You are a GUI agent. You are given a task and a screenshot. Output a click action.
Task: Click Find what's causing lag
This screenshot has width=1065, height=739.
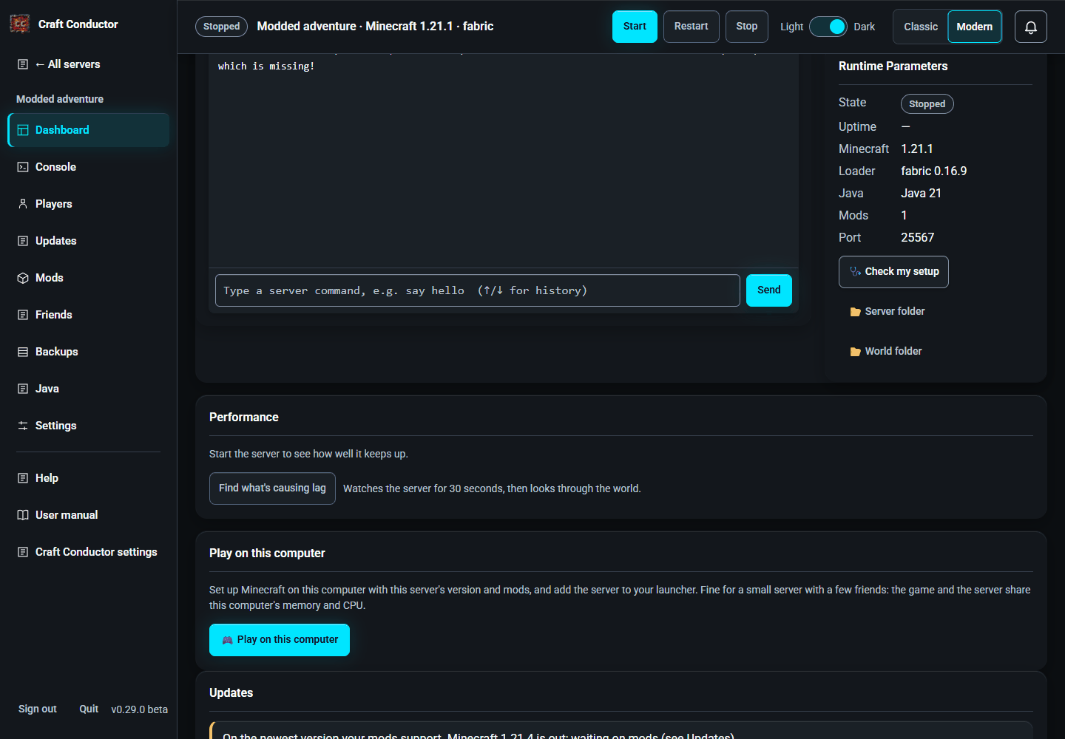(x=272, y=488)
